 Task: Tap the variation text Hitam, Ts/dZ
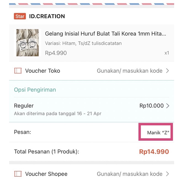pyautogui.click(x=83, y=43)
